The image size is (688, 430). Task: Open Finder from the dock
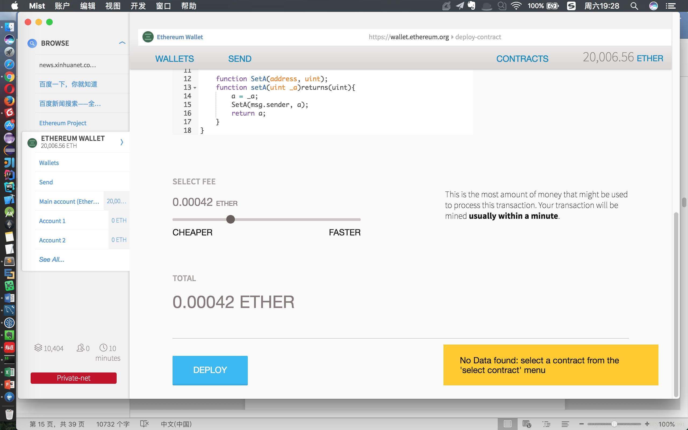pyautogui.click(x=9, y=27)
